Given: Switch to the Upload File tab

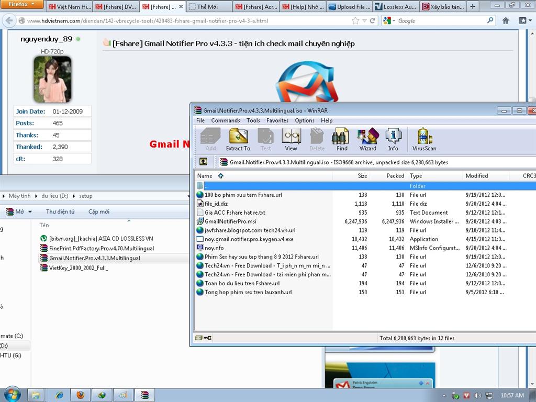Looking at the screenshot, I should tap(349, 6).
